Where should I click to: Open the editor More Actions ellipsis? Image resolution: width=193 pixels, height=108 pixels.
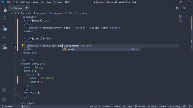point(189,8)
